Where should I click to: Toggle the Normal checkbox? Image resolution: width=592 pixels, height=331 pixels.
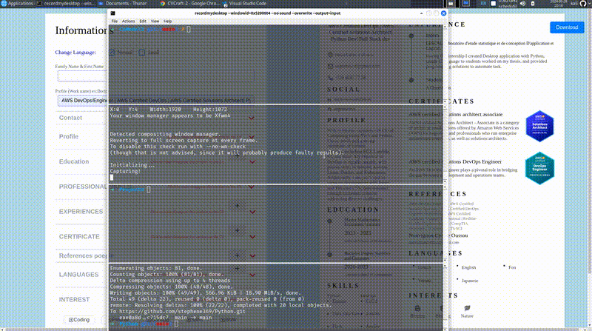click(112, 53)
